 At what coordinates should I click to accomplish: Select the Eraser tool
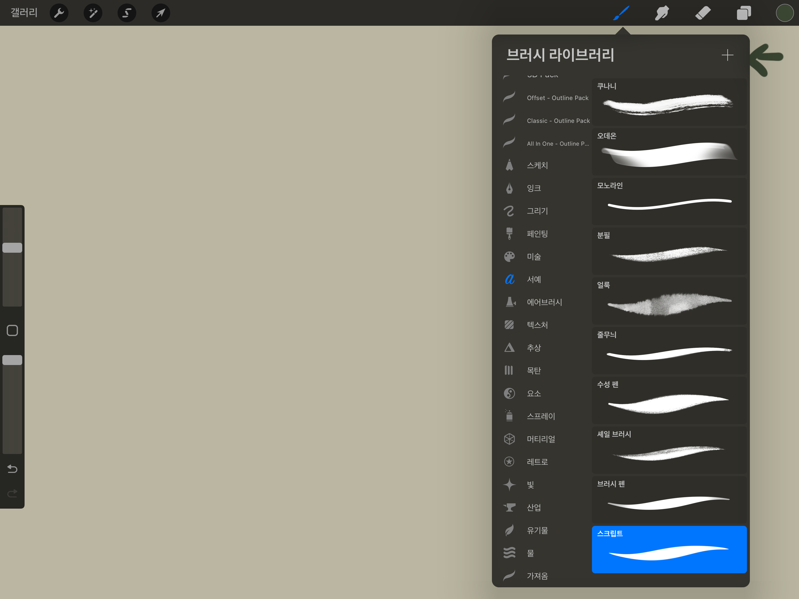click(x=703, y=13)
